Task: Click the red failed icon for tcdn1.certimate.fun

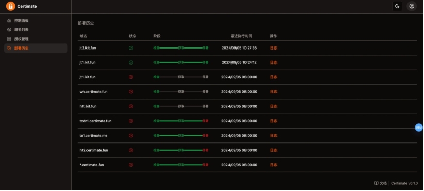Action: pos(131,121)
